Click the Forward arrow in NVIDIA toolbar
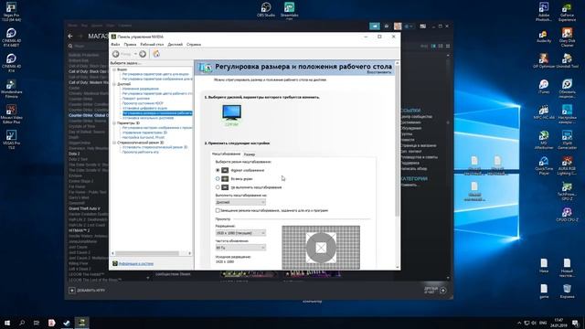Viewport: 585px width, 329px height. pyautogui.click(x=143, y=54)
